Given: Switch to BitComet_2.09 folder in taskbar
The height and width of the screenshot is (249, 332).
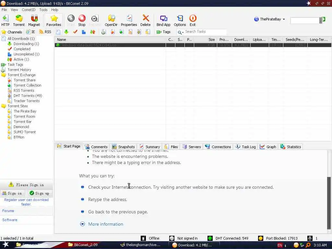Looking at the screenshot, I should [83, 245].
